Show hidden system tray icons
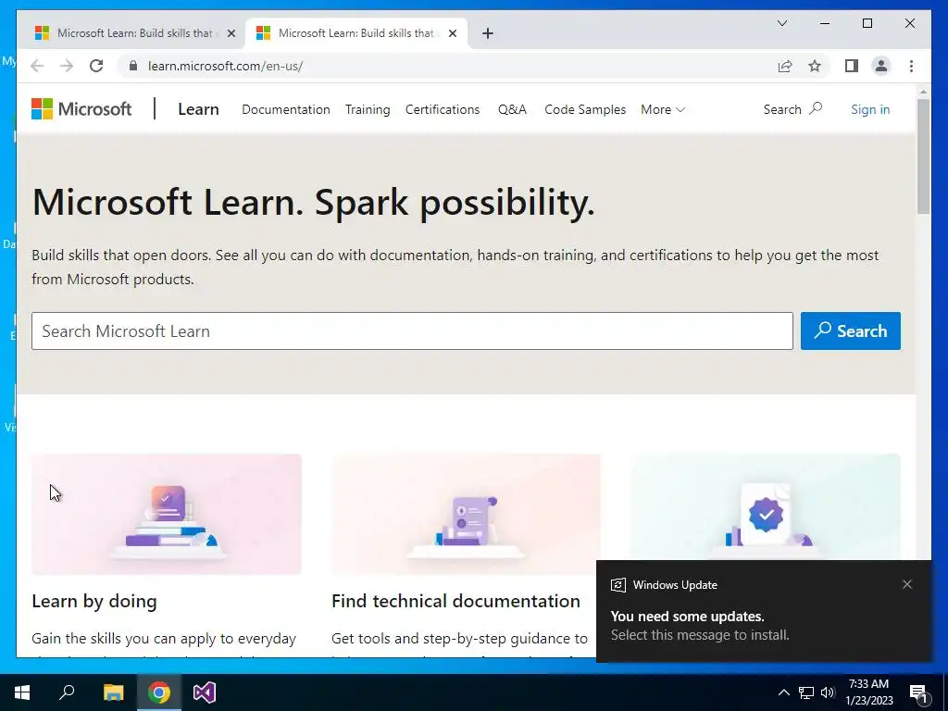This screenshot has width=948, height=711. click(x=783, y=692)
